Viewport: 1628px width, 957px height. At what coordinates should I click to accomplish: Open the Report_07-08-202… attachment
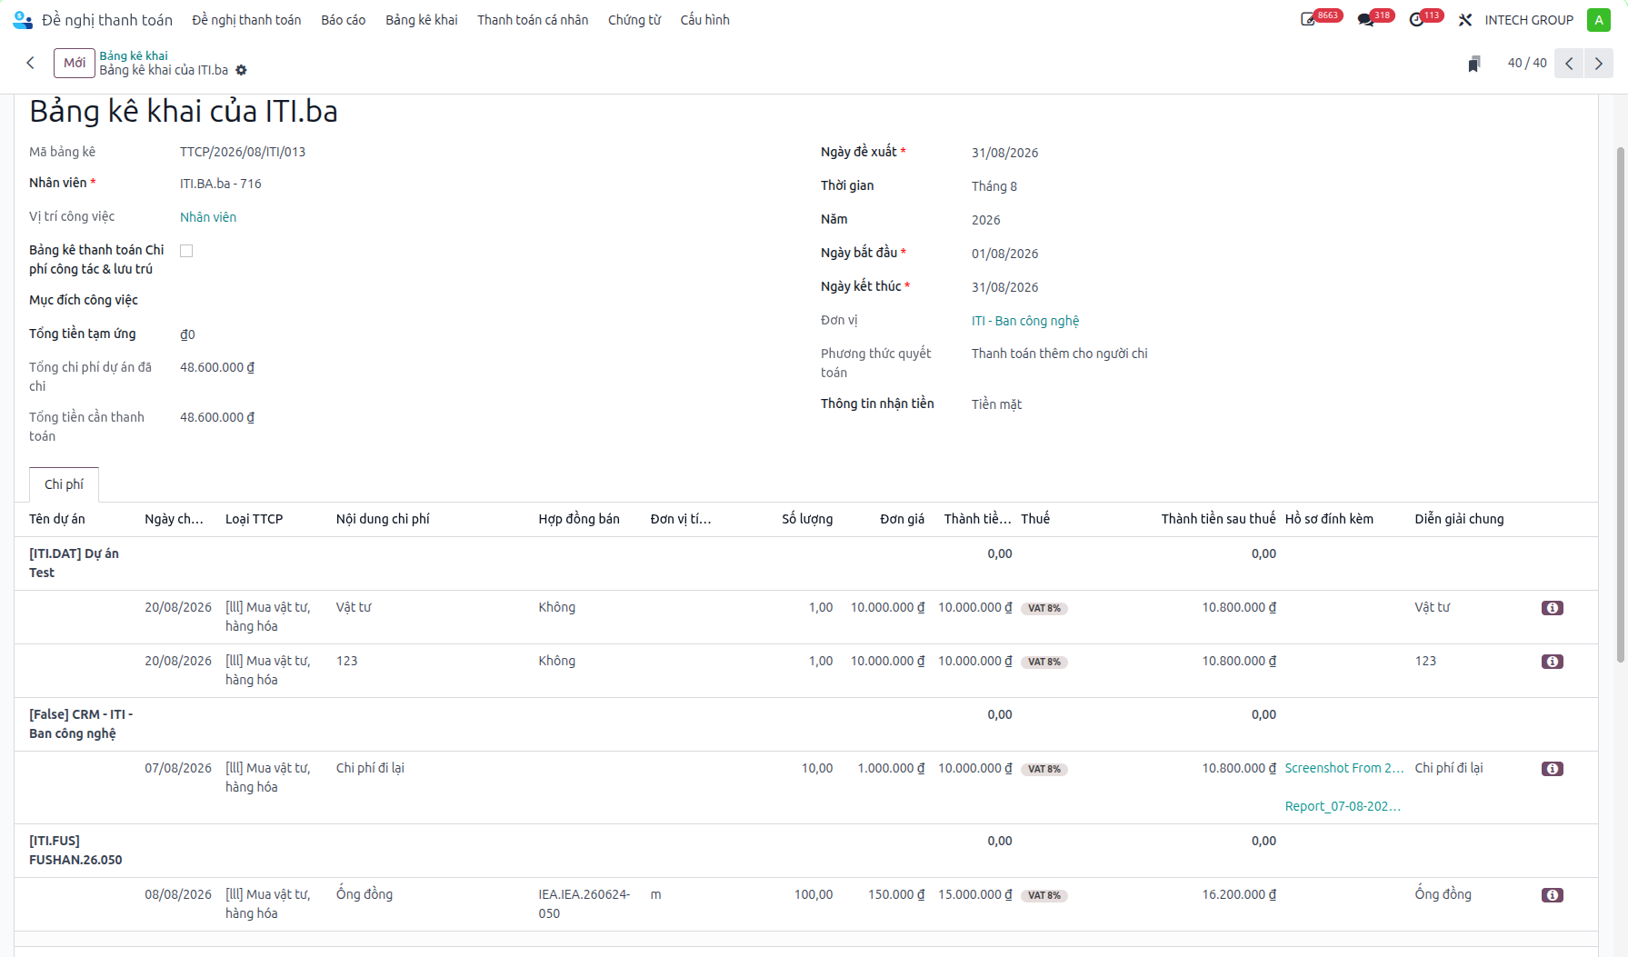(x=1343, y=806)
